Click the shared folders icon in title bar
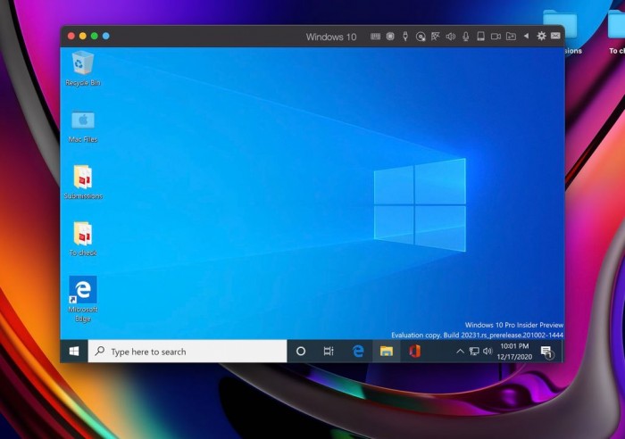The width and height of the screenshot is (625, 439). [511, 37]
